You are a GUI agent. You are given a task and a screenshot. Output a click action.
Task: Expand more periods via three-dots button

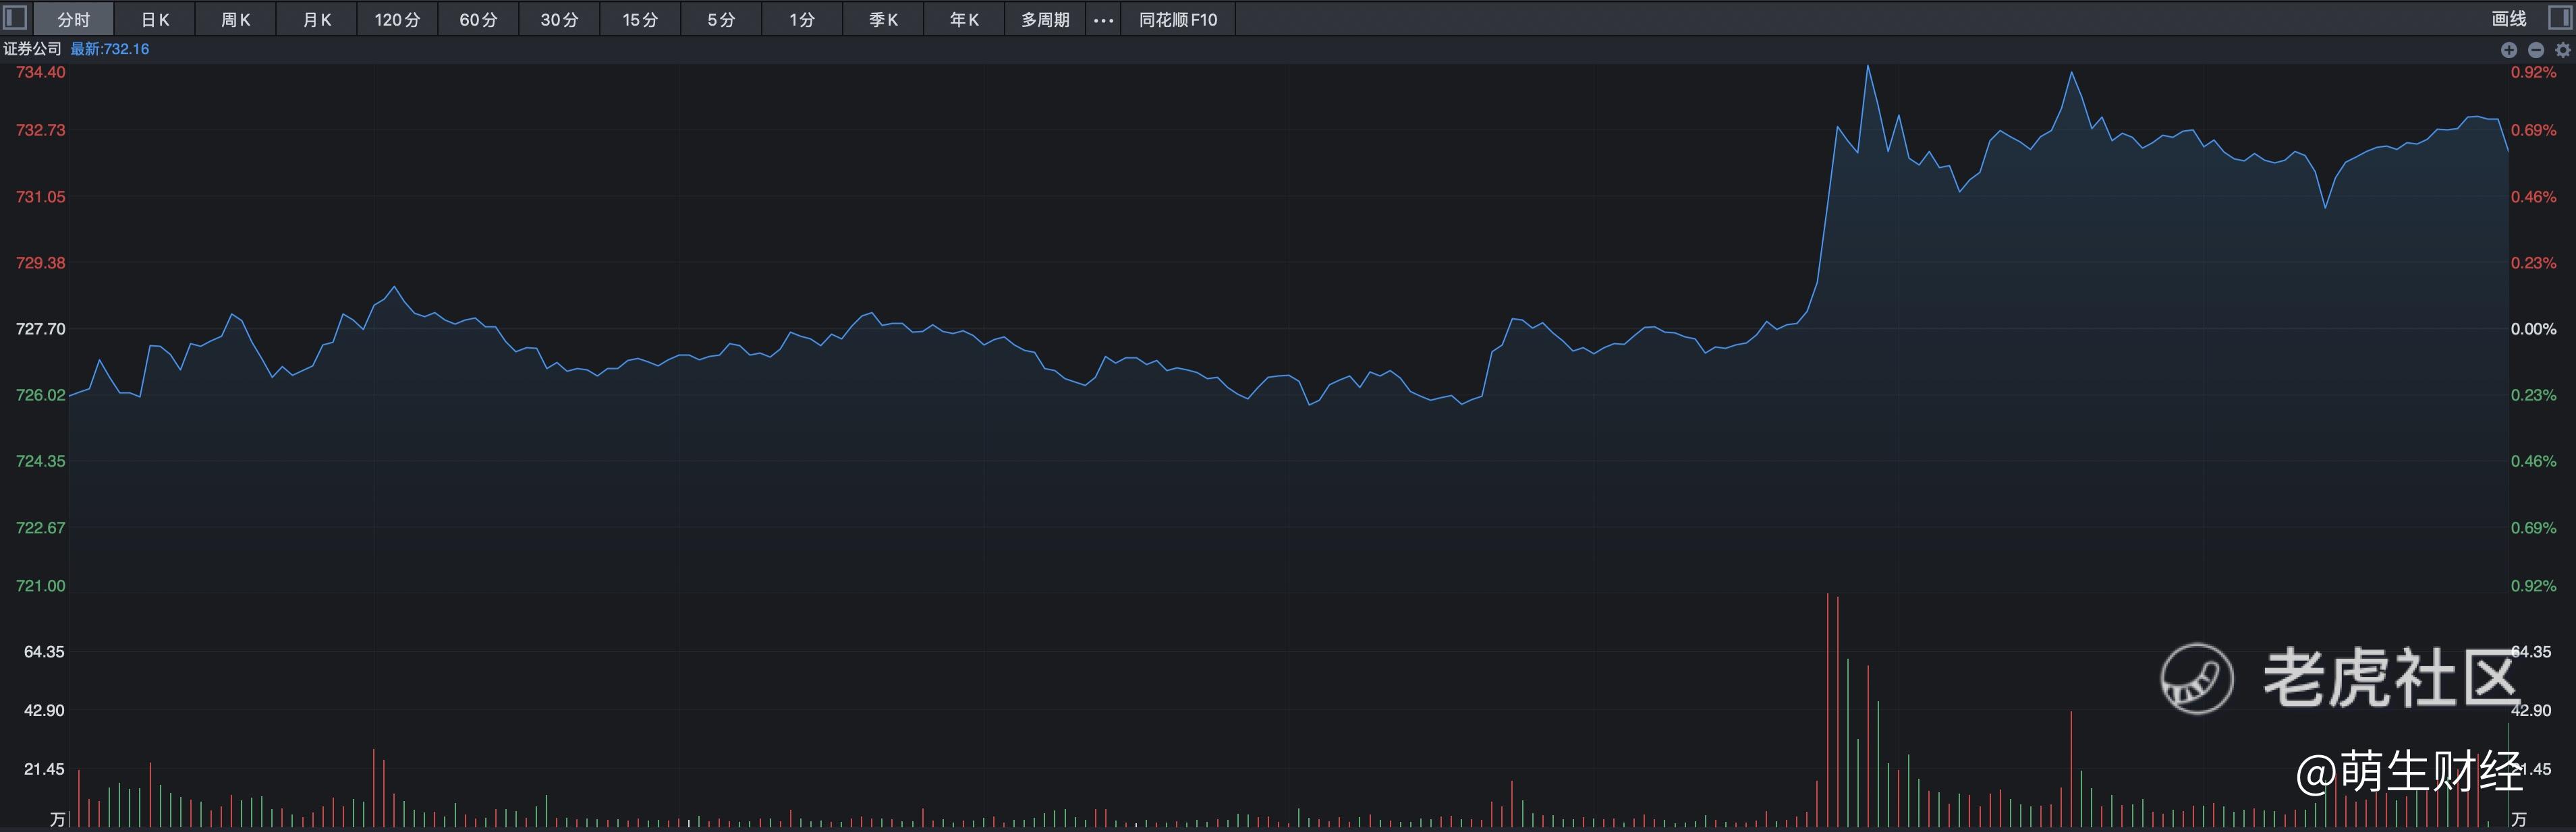(x=1103, y=19)
